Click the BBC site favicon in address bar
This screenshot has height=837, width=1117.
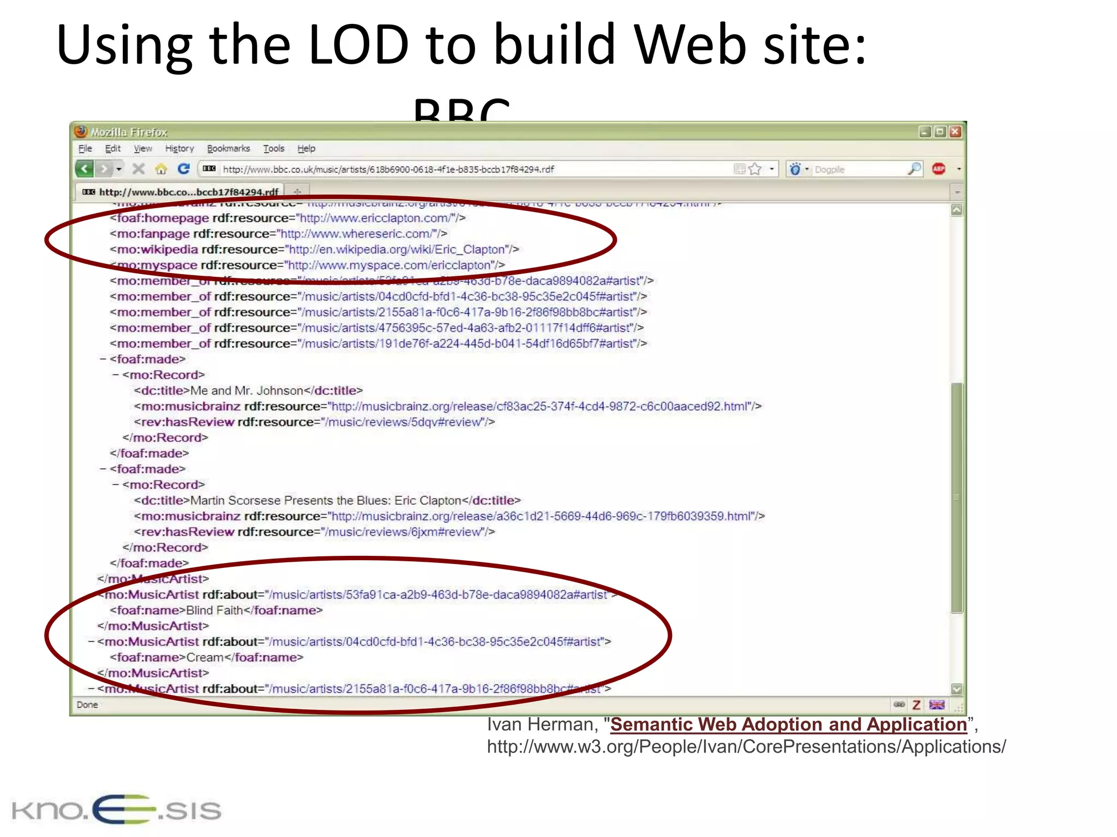tap(209, 169)
